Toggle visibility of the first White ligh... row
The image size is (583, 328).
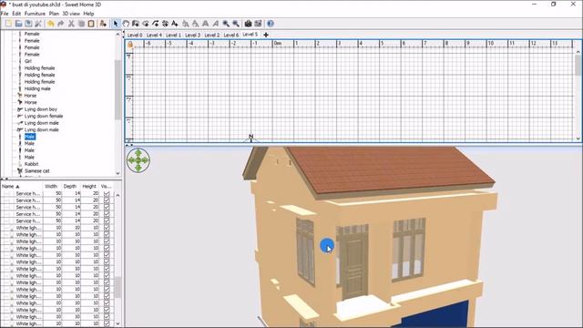pyautogui.click(x=107, y=228)
